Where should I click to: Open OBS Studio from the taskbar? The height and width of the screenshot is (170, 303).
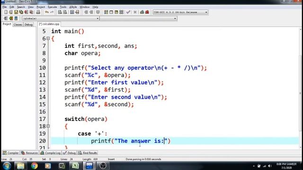click(103, 166)
